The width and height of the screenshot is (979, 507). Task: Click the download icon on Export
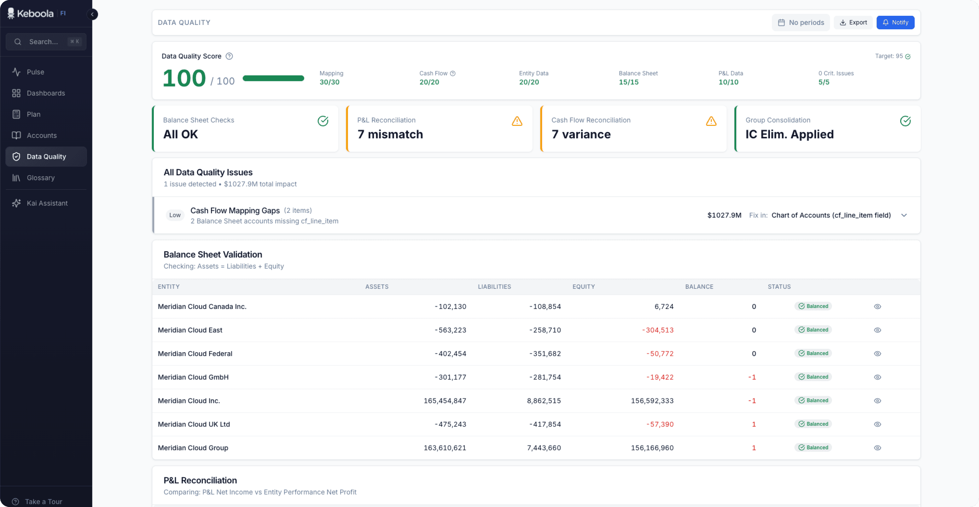click(x=843, y=23)
